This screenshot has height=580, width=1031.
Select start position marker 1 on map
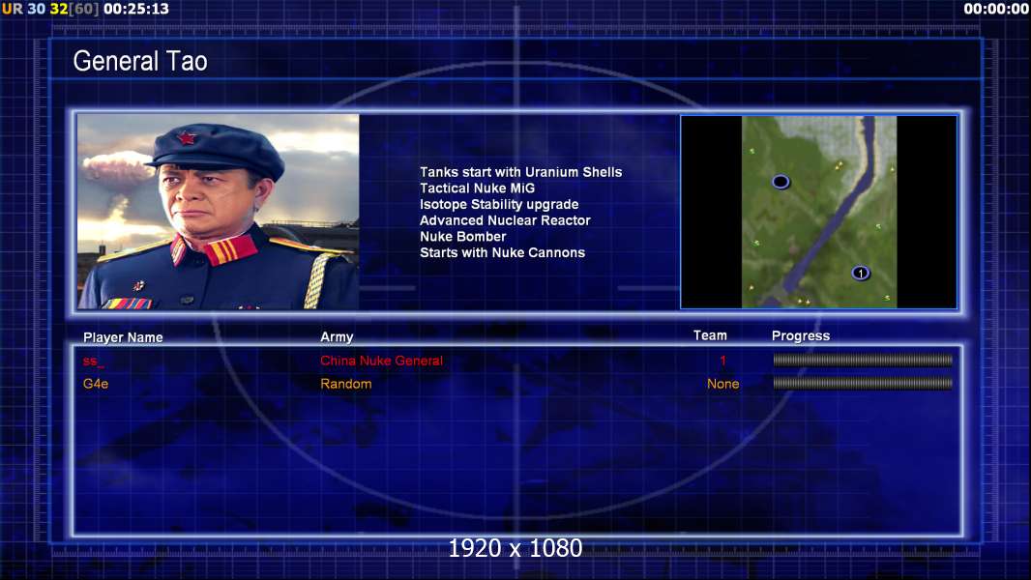(860, 273)
